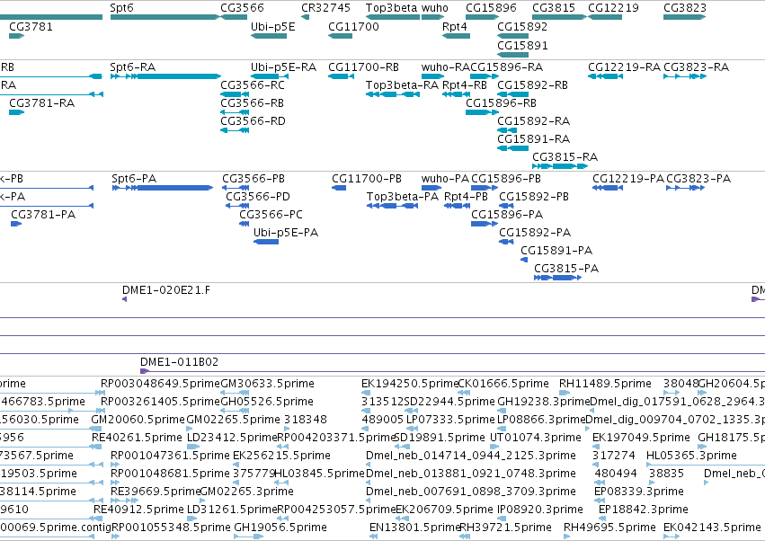Screen dimensions: 765x541
Task: Select the CG3815-RA transcript label
Action: [565, 157]
